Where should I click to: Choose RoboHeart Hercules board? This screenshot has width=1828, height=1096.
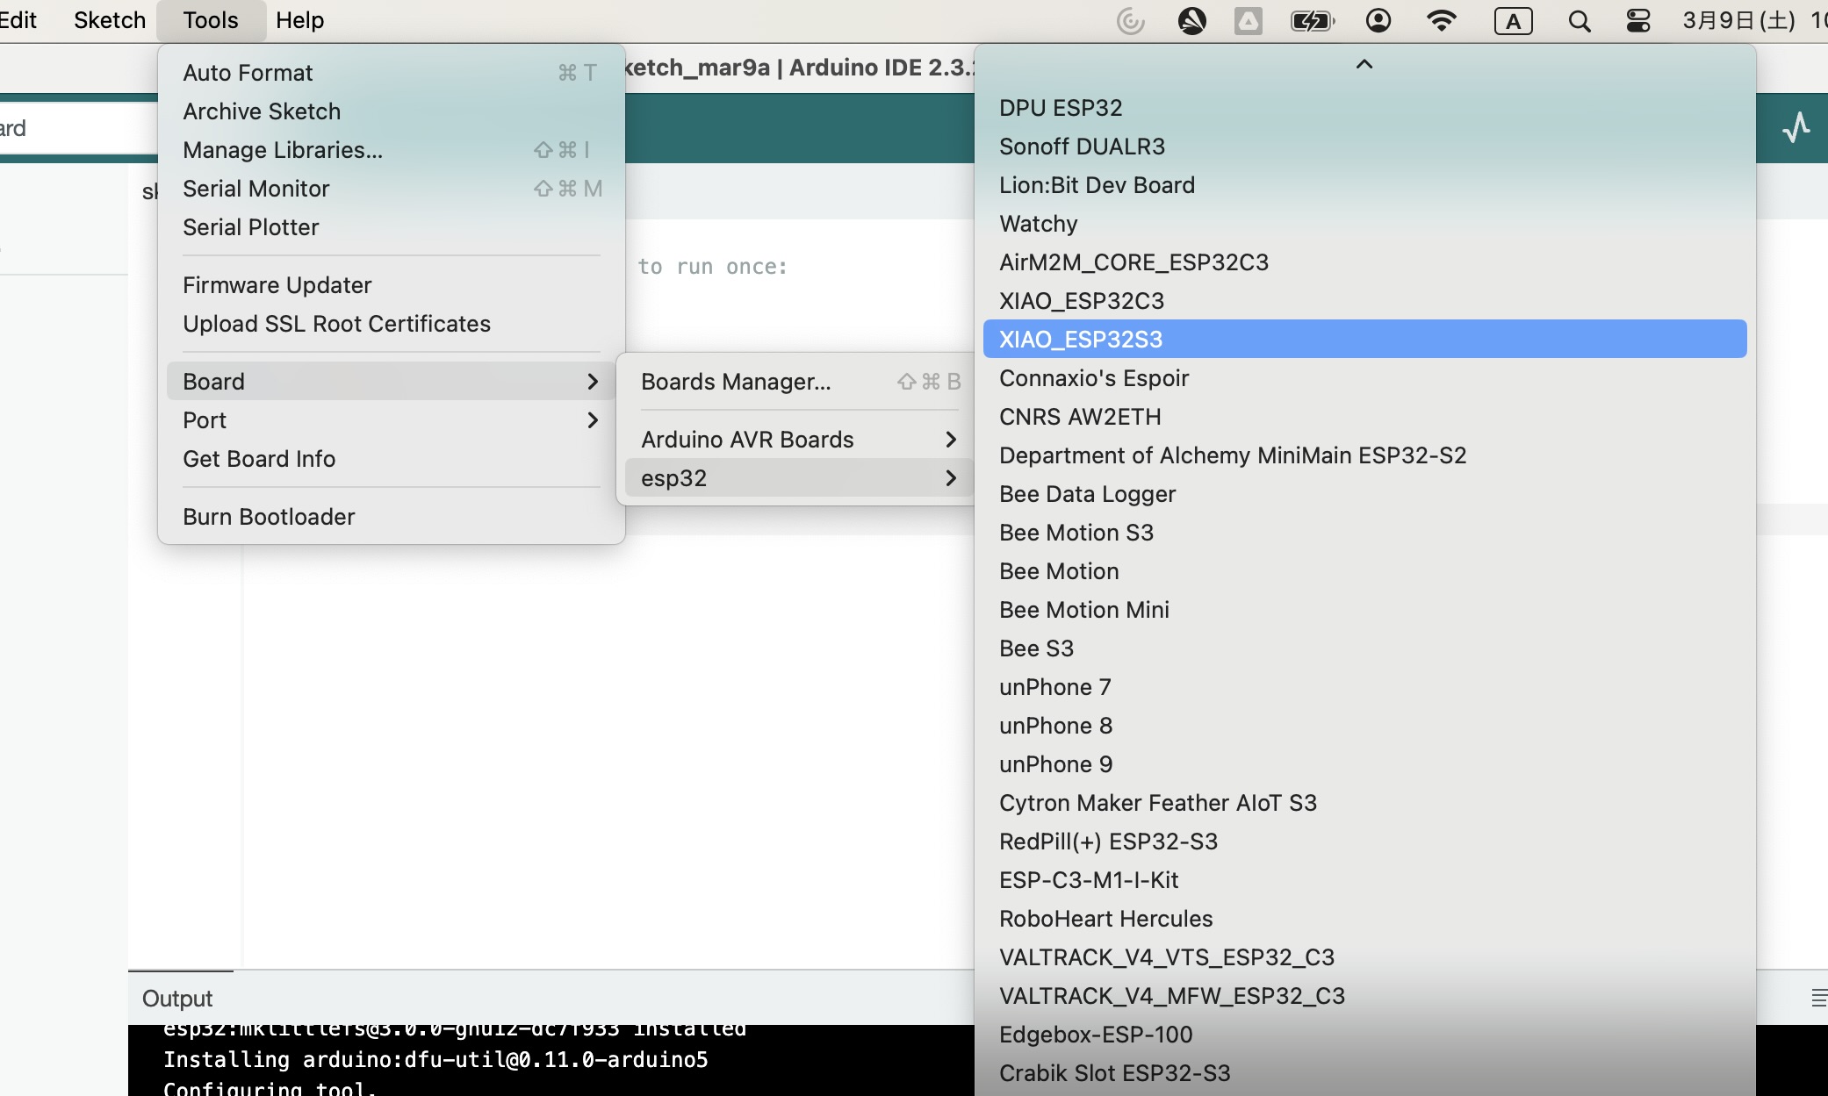[1364, 918]
